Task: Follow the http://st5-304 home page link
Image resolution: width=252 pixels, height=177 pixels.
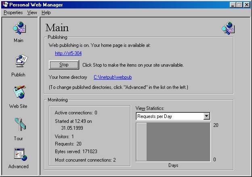Action: click(x=68, y=53)
